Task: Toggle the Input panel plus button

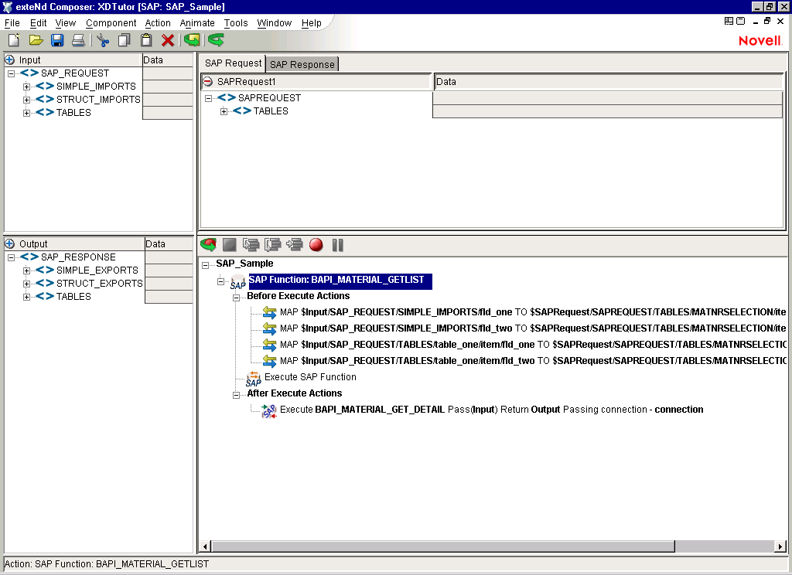Action: coord(10,60)
